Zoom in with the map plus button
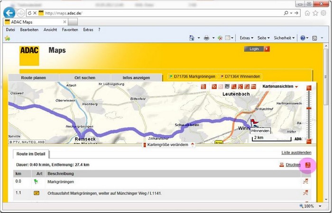The image size is (332, 213). 309,88
